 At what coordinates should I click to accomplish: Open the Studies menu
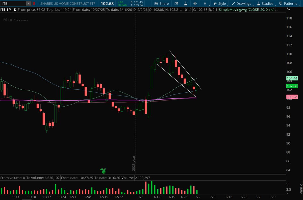pos(265,4)
